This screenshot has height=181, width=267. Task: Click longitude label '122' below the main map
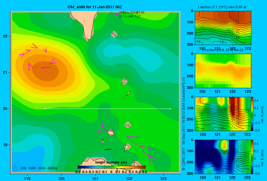pos(129,178)
